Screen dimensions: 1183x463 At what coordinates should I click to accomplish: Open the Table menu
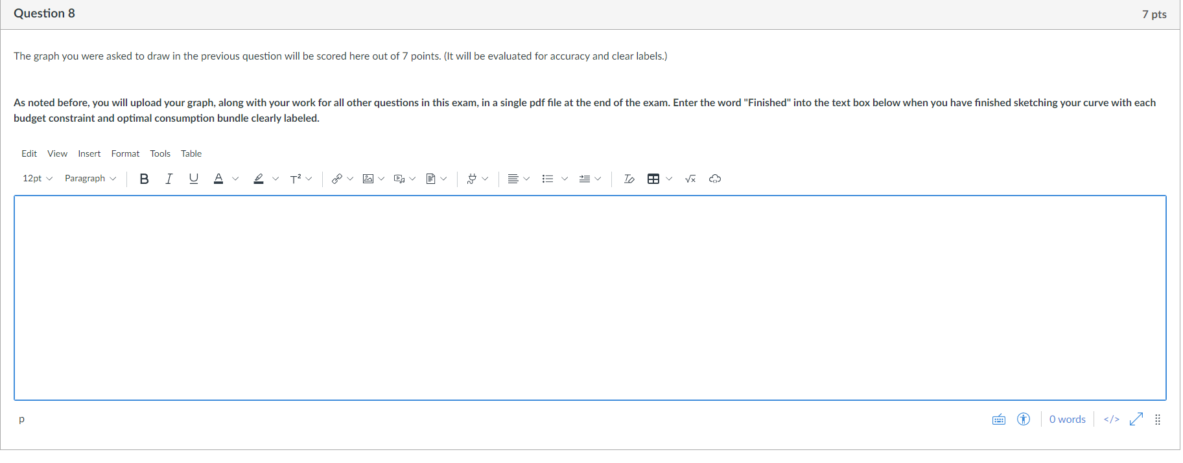[x=191, y=154]
